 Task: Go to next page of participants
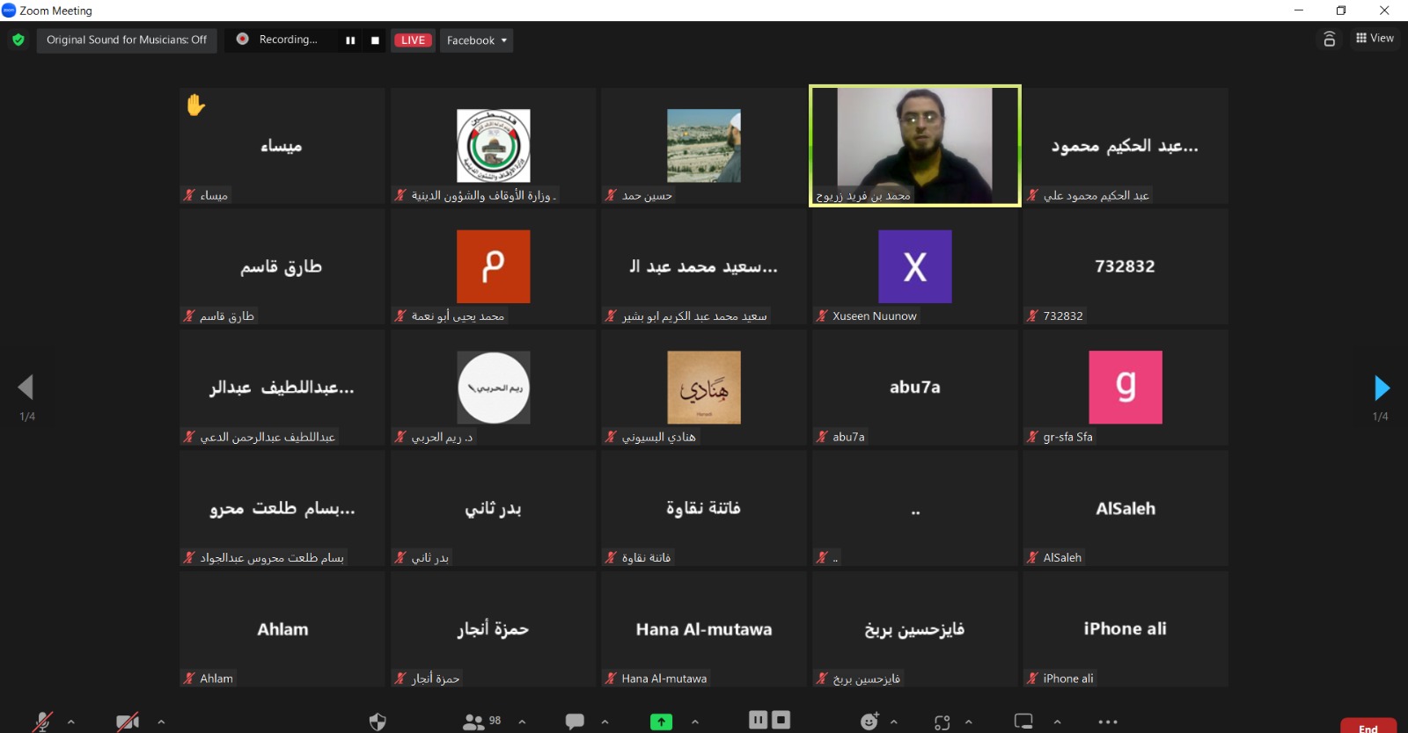[1382, 388]
